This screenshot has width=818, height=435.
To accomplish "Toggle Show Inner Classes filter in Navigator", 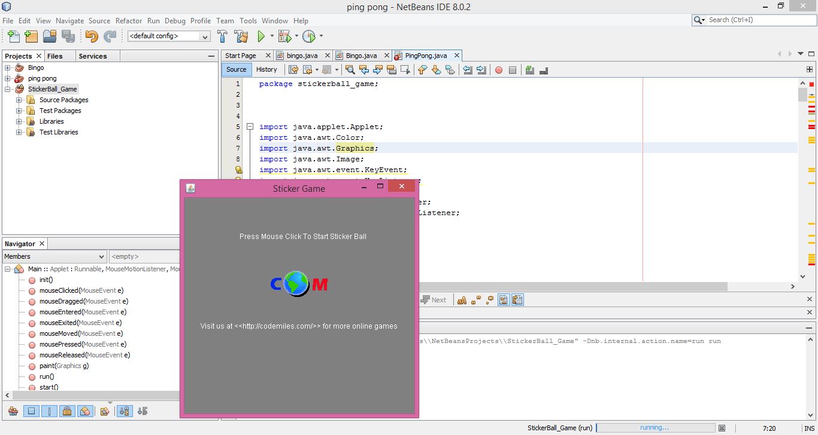I will (x=85, y=411).
